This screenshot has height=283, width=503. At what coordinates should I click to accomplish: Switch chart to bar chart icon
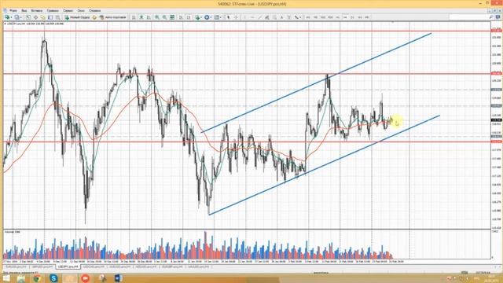point(134,17)
